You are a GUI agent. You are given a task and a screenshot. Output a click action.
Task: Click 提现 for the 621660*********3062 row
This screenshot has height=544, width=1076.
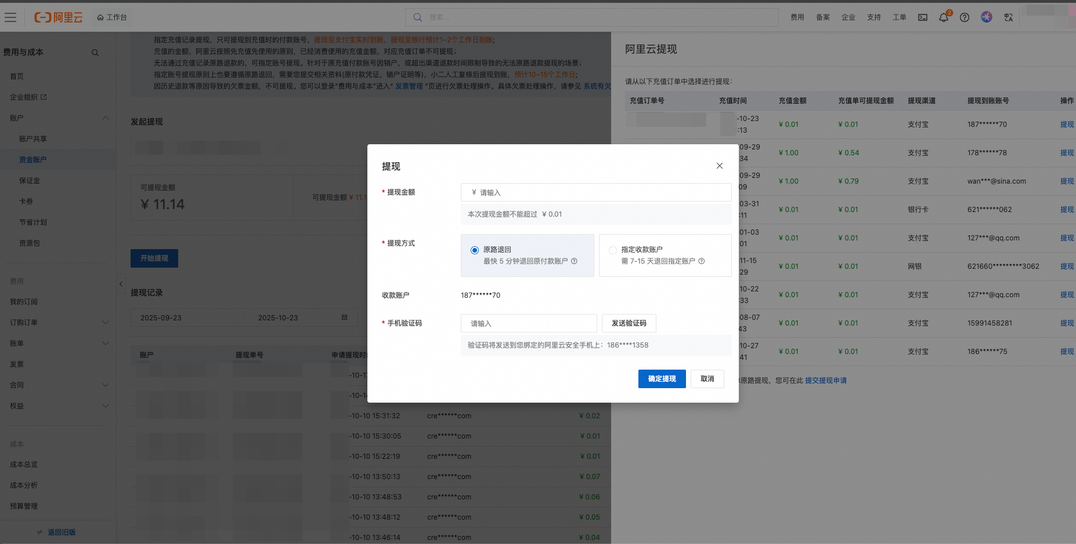(x=1067, y=266)
